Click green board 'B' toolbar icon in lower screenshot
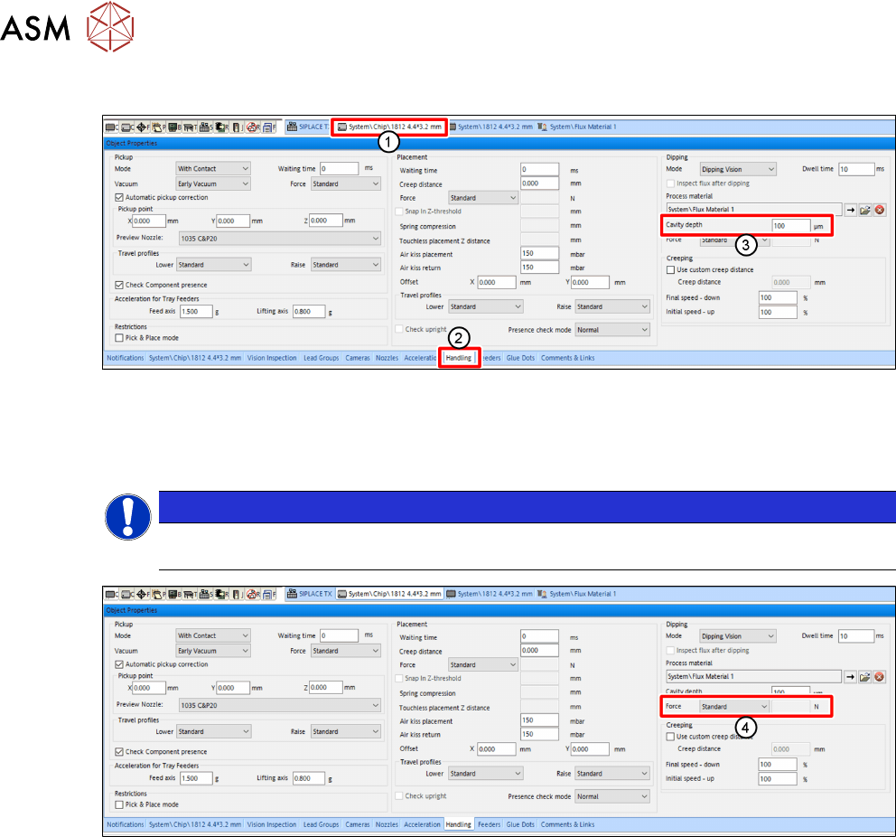 173,594
